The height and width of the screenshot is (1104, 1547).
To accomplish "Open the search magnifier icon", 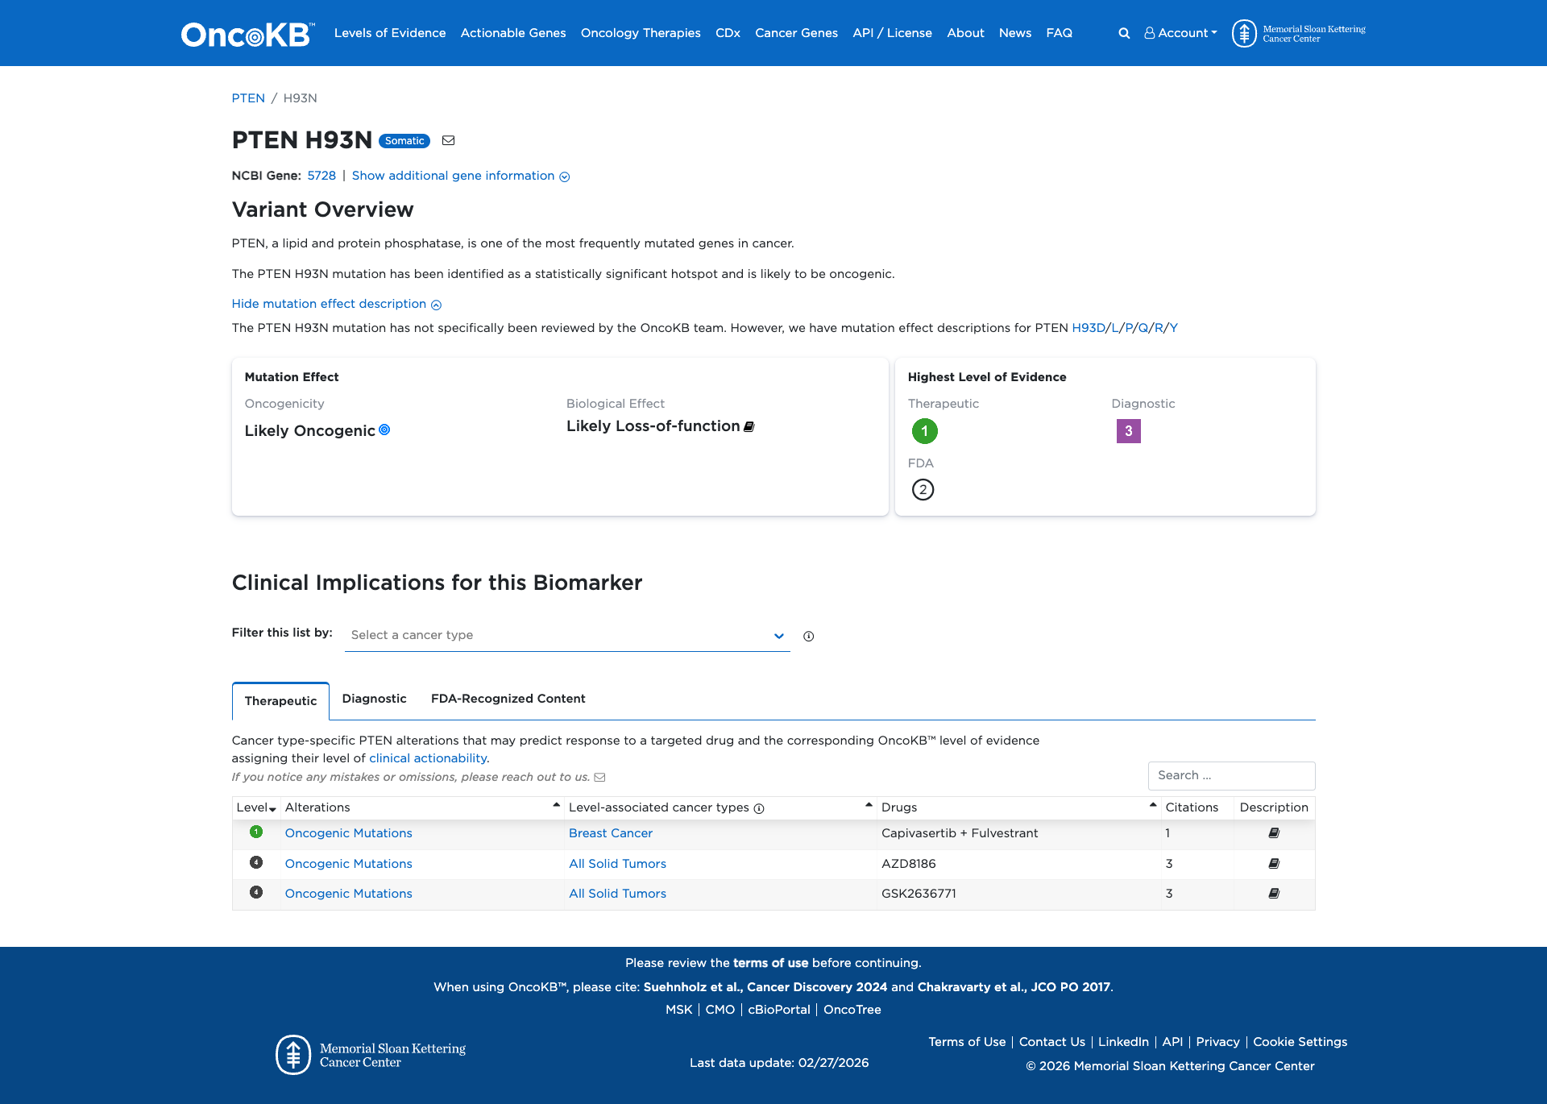I will coord(1123,33).
